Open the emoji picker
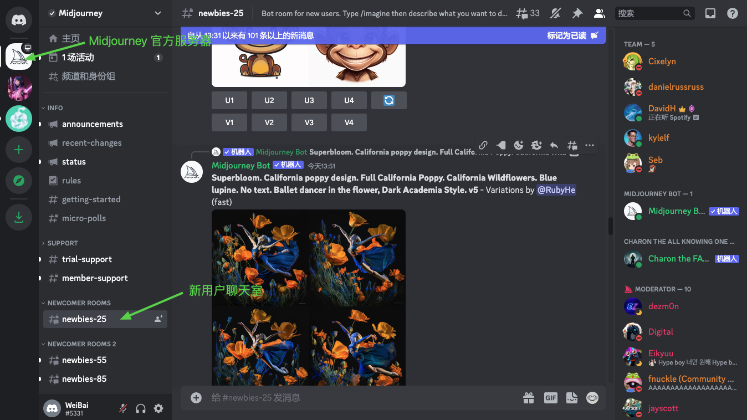The image size is (747, 420). 592,397
